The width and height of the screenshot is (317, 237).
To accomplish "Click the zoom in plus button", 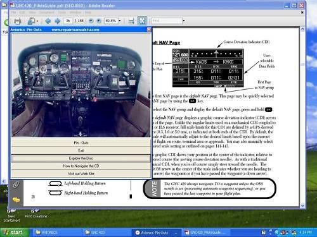I will pos(99,21).
